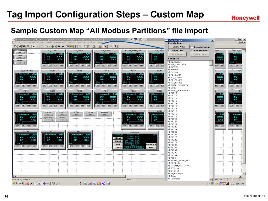This screenshot has width=268, height=201.
Task: Close the Variables window
Action: pyautogui.click(x=212, y=40)
